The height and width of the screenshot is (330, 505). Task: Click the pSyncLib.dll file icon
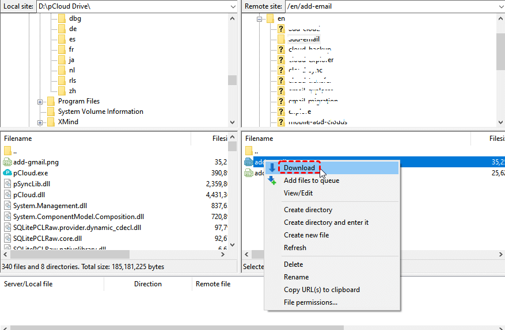click(7, 184)
